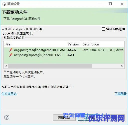Click the feather icon beside org.postgresql:postgresql
Screen dimensions: 128x125
11,50
